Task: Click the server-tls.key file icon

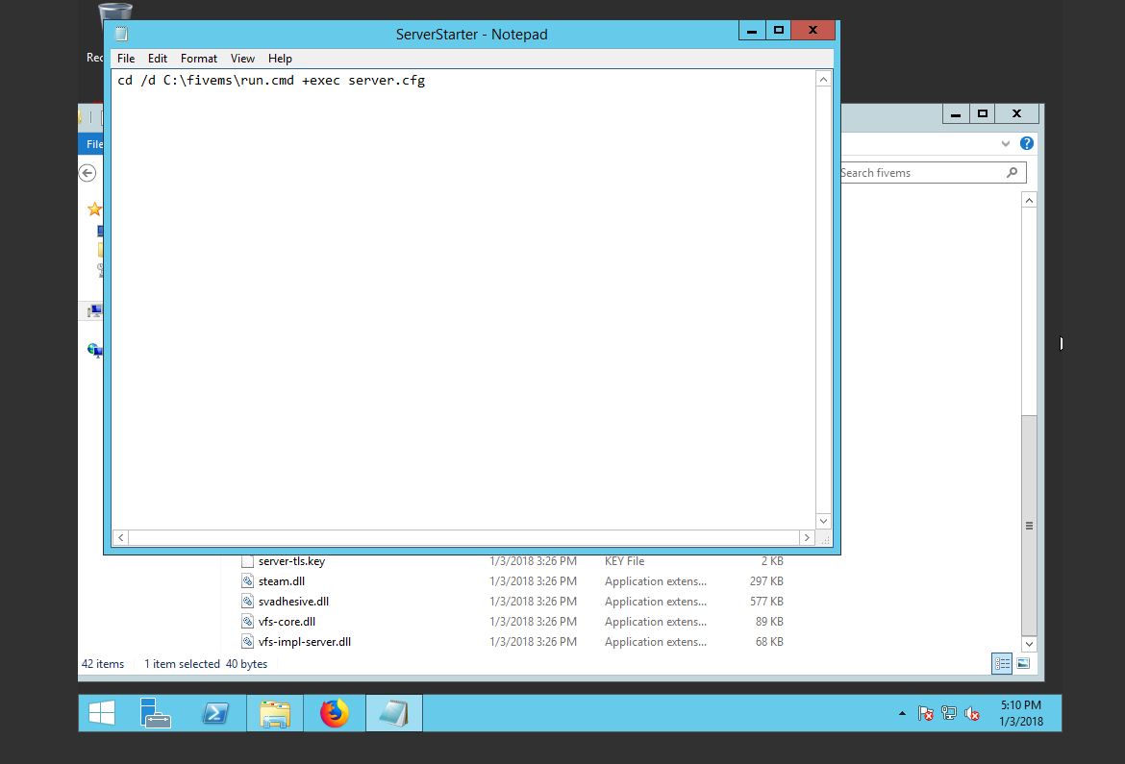Action: (x=247, y=561)
